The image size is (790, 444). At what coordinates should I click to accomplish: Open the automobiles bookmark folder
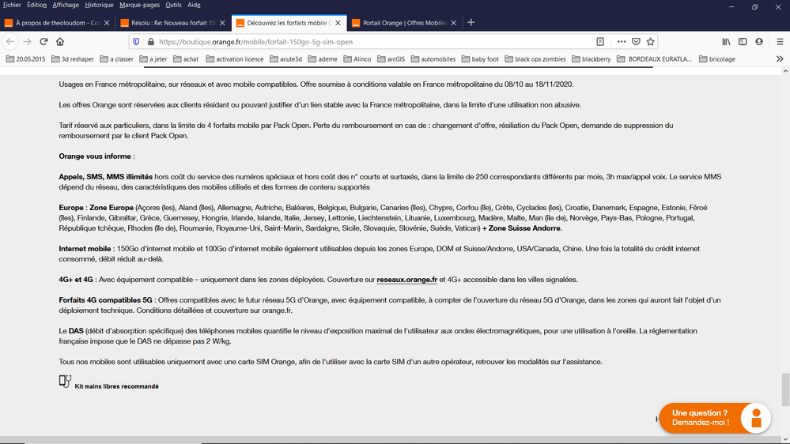(433, 59)
